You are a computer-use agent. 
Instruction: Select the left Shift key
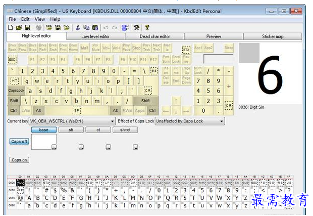[x=14, y=101]
